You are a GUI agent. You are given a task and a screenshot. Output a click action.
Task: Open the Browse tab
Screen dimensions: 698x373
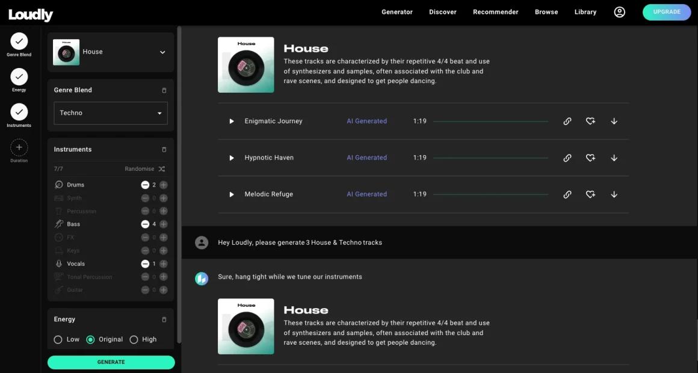(x=546, y=12)
